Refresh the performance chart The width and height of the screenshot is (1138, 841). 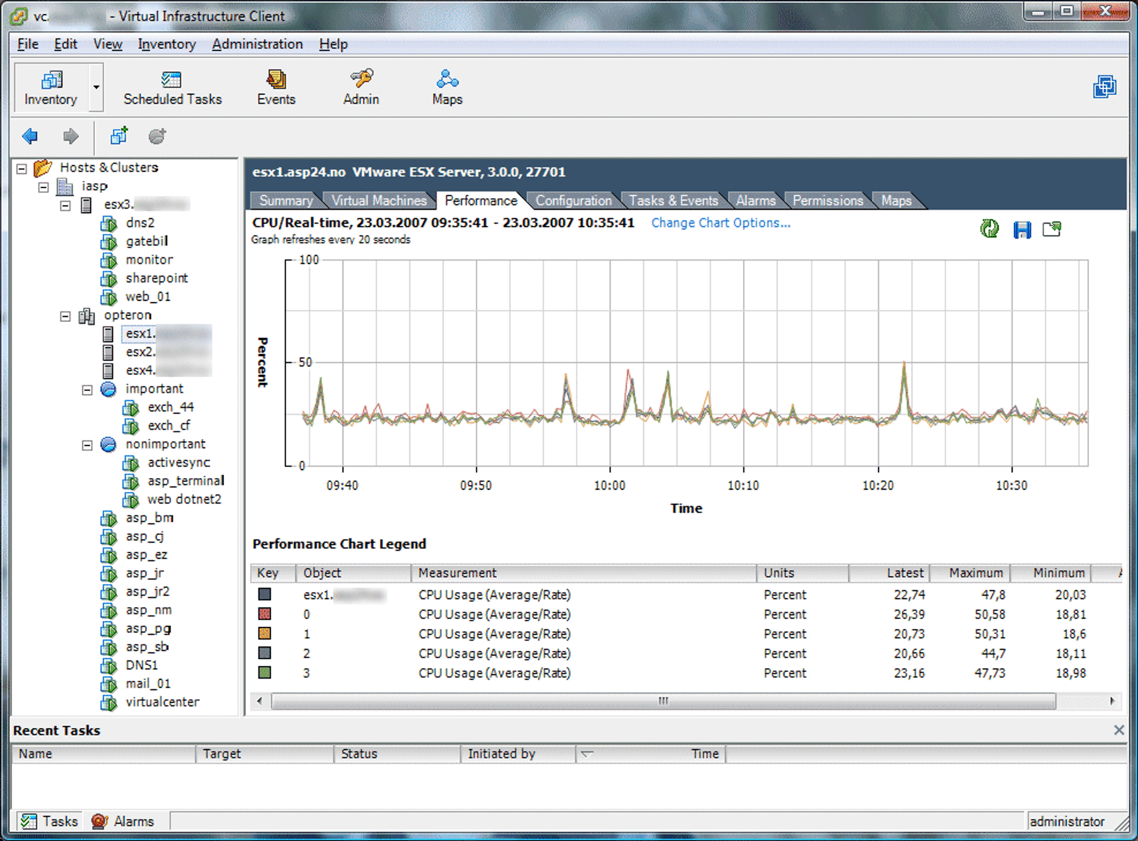[x=989, y=229]
